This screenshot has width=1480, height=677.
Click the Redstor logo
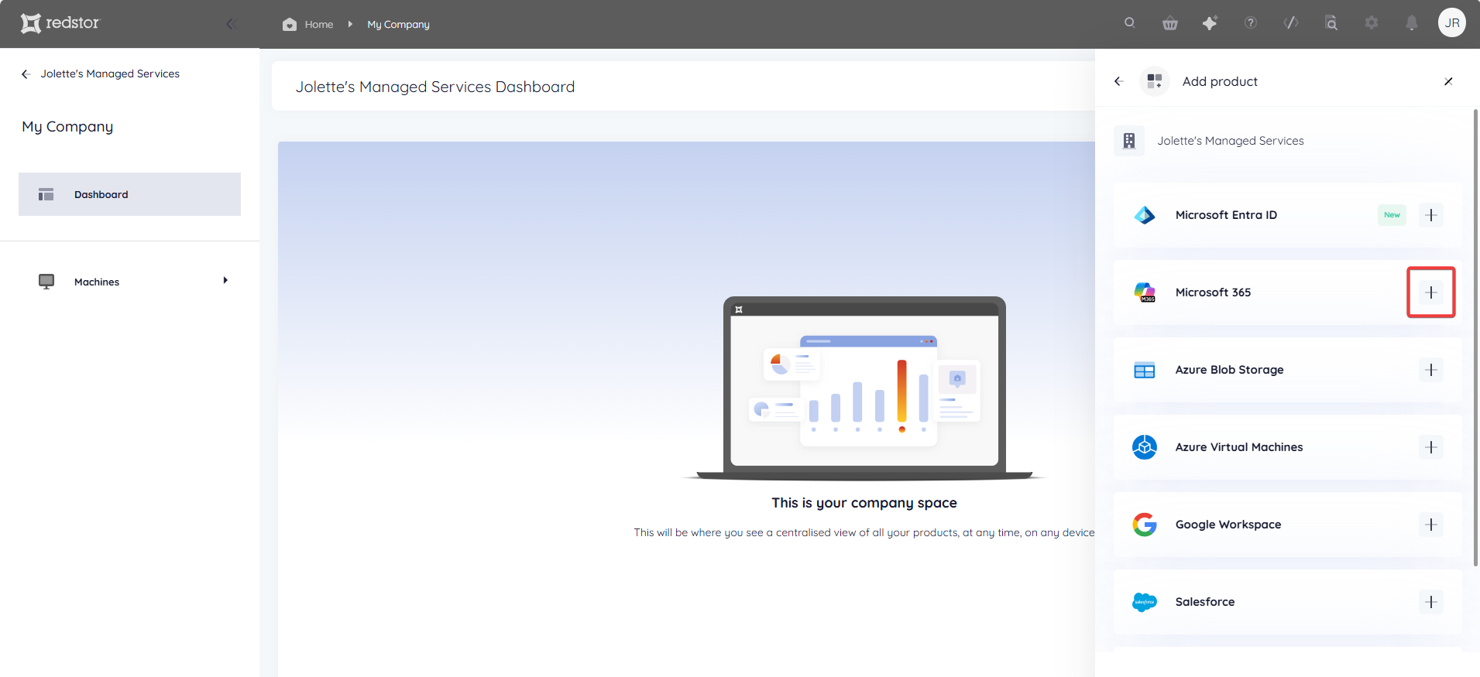(x=60, y=23)
